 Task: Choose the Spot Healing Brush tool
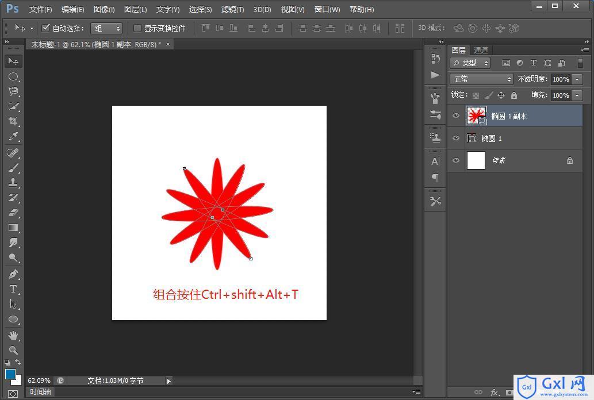pos(13,153)
